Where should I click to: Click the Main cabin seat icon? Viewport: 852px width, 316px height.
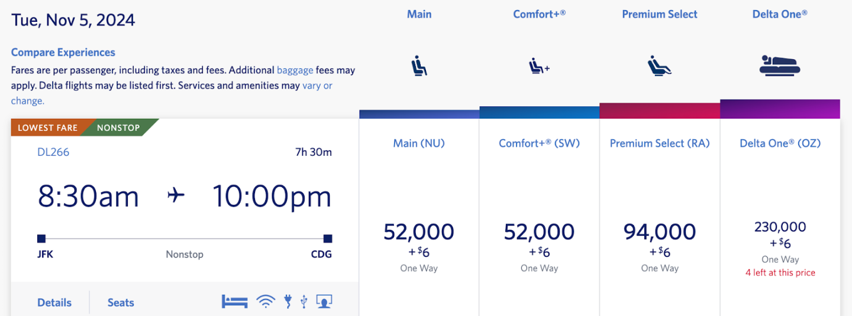419,66
